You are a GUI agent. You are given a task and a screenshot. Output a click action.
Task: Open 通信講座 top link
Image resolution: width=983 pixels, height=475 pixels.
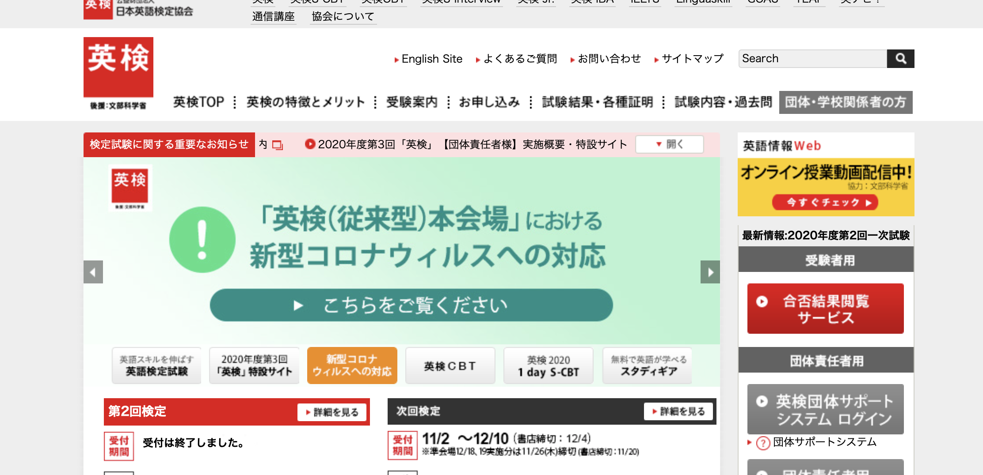pyautogui.click(x=273, y=17)
